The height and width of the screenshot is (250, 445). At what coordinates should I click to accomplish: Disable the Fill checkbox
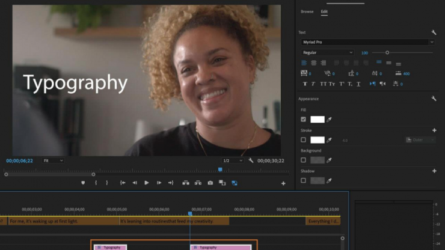click(x=304, y=120)
